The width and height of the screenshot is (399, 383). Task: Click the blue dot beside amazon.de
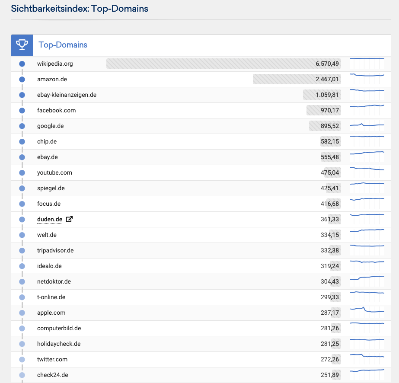tap(22, 80)
